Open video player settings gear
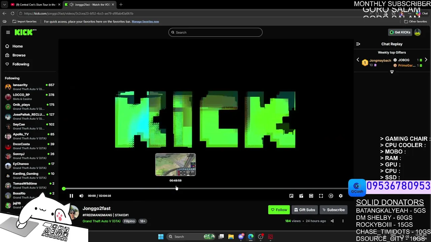 tap(341, 196)
